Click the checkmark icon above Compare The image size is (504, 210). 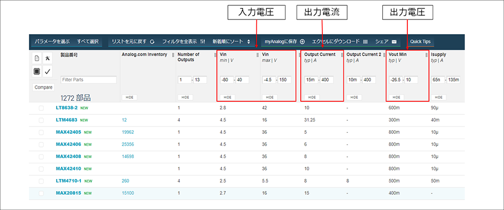(47, 72)
